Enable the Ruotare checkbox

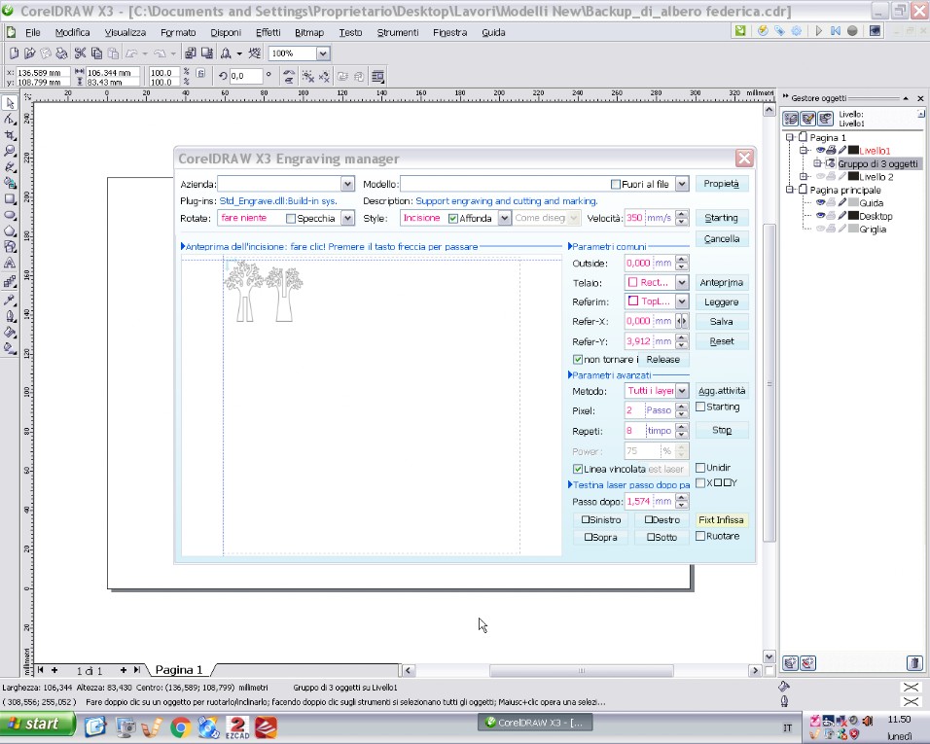(700, 536)
